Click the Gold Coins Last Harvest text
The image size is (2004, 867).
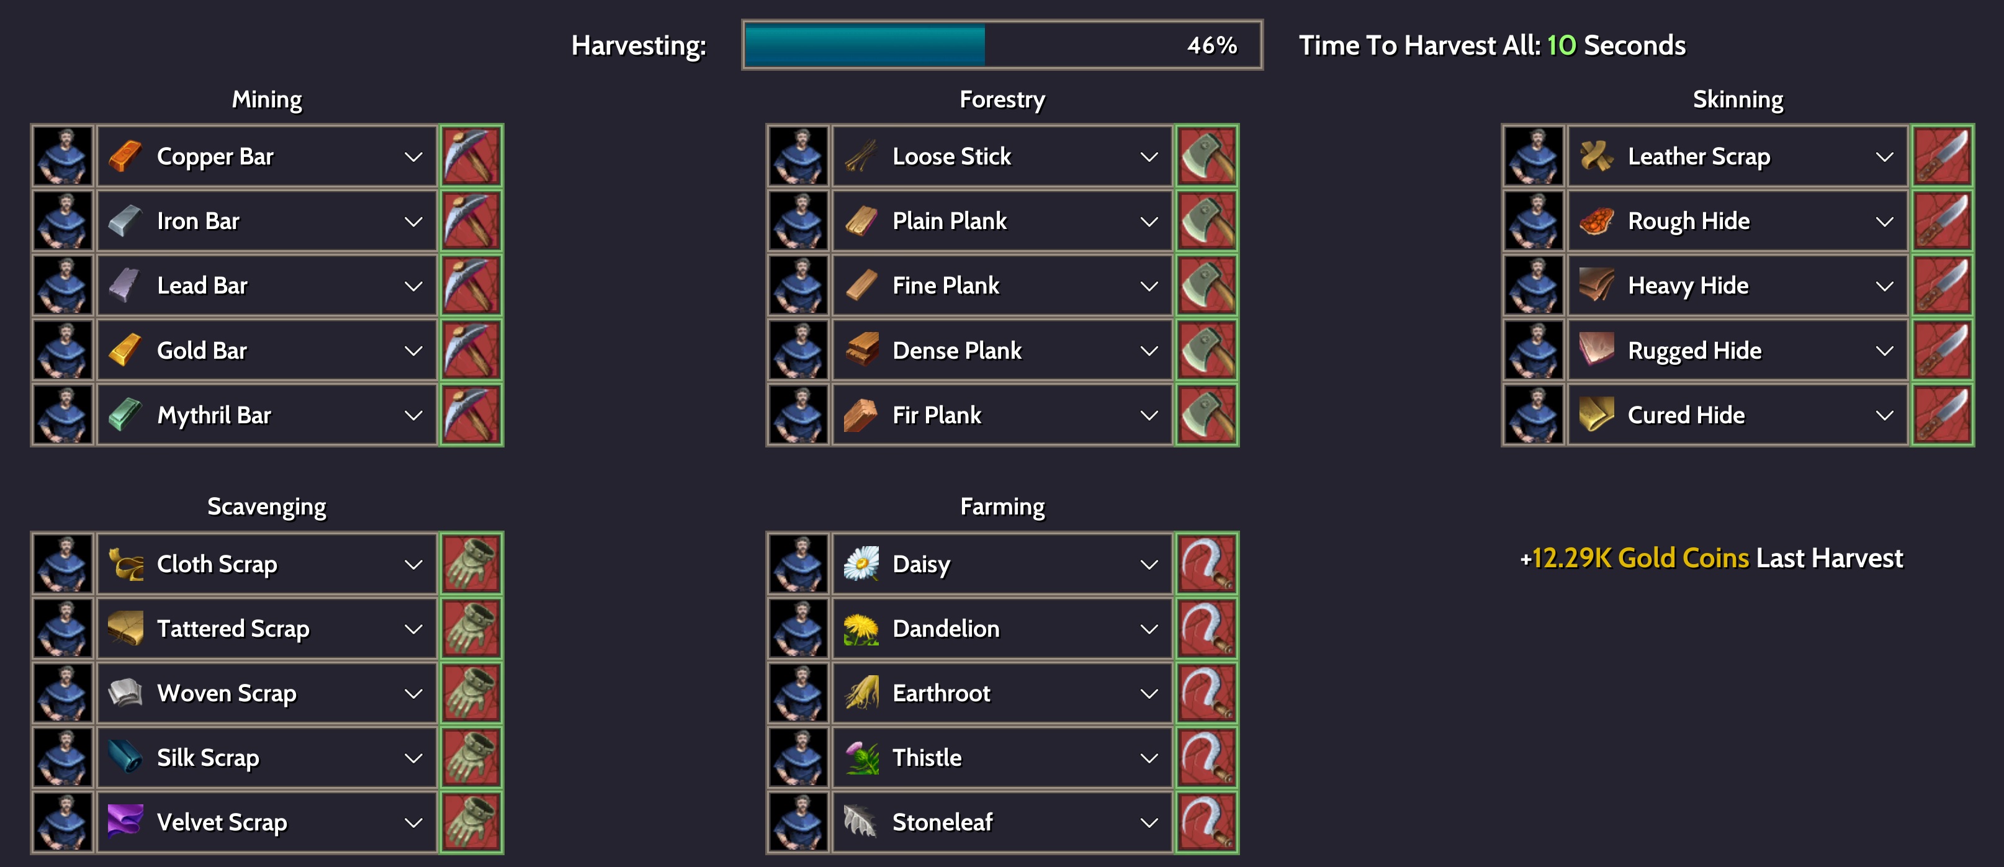point(1710,558)
